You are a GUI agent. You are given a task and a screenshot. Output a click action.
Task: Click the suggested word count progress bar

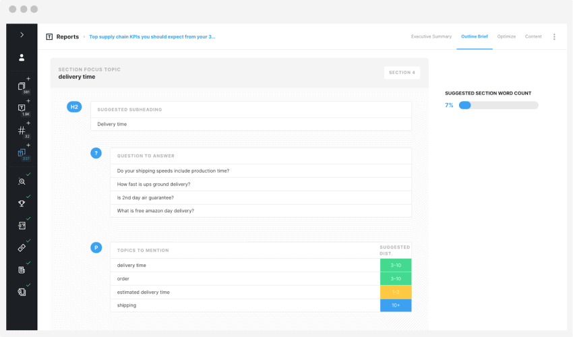coord(498,105)
